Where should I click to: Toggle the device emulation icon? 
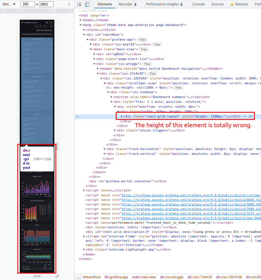(x=87, y=4)
